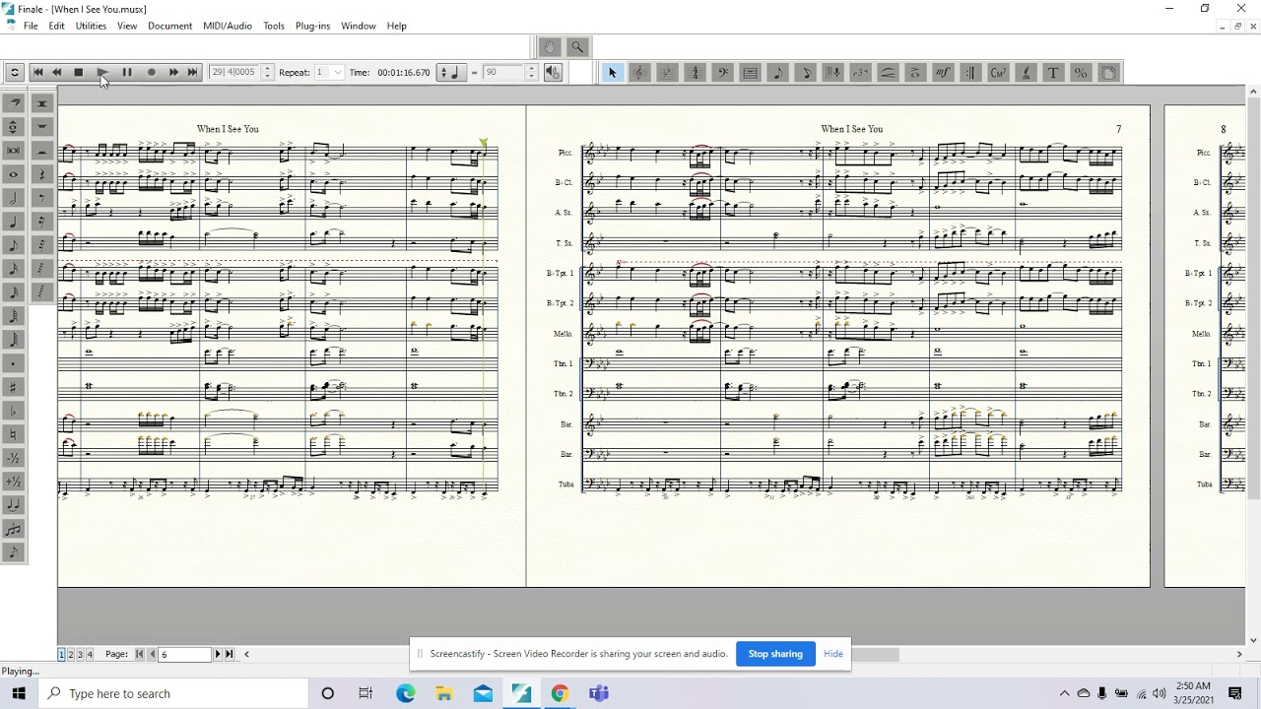This screenshot has height=709, width=1261.
Task: Toggle the grace note tool
Action: tap(14, 552)
